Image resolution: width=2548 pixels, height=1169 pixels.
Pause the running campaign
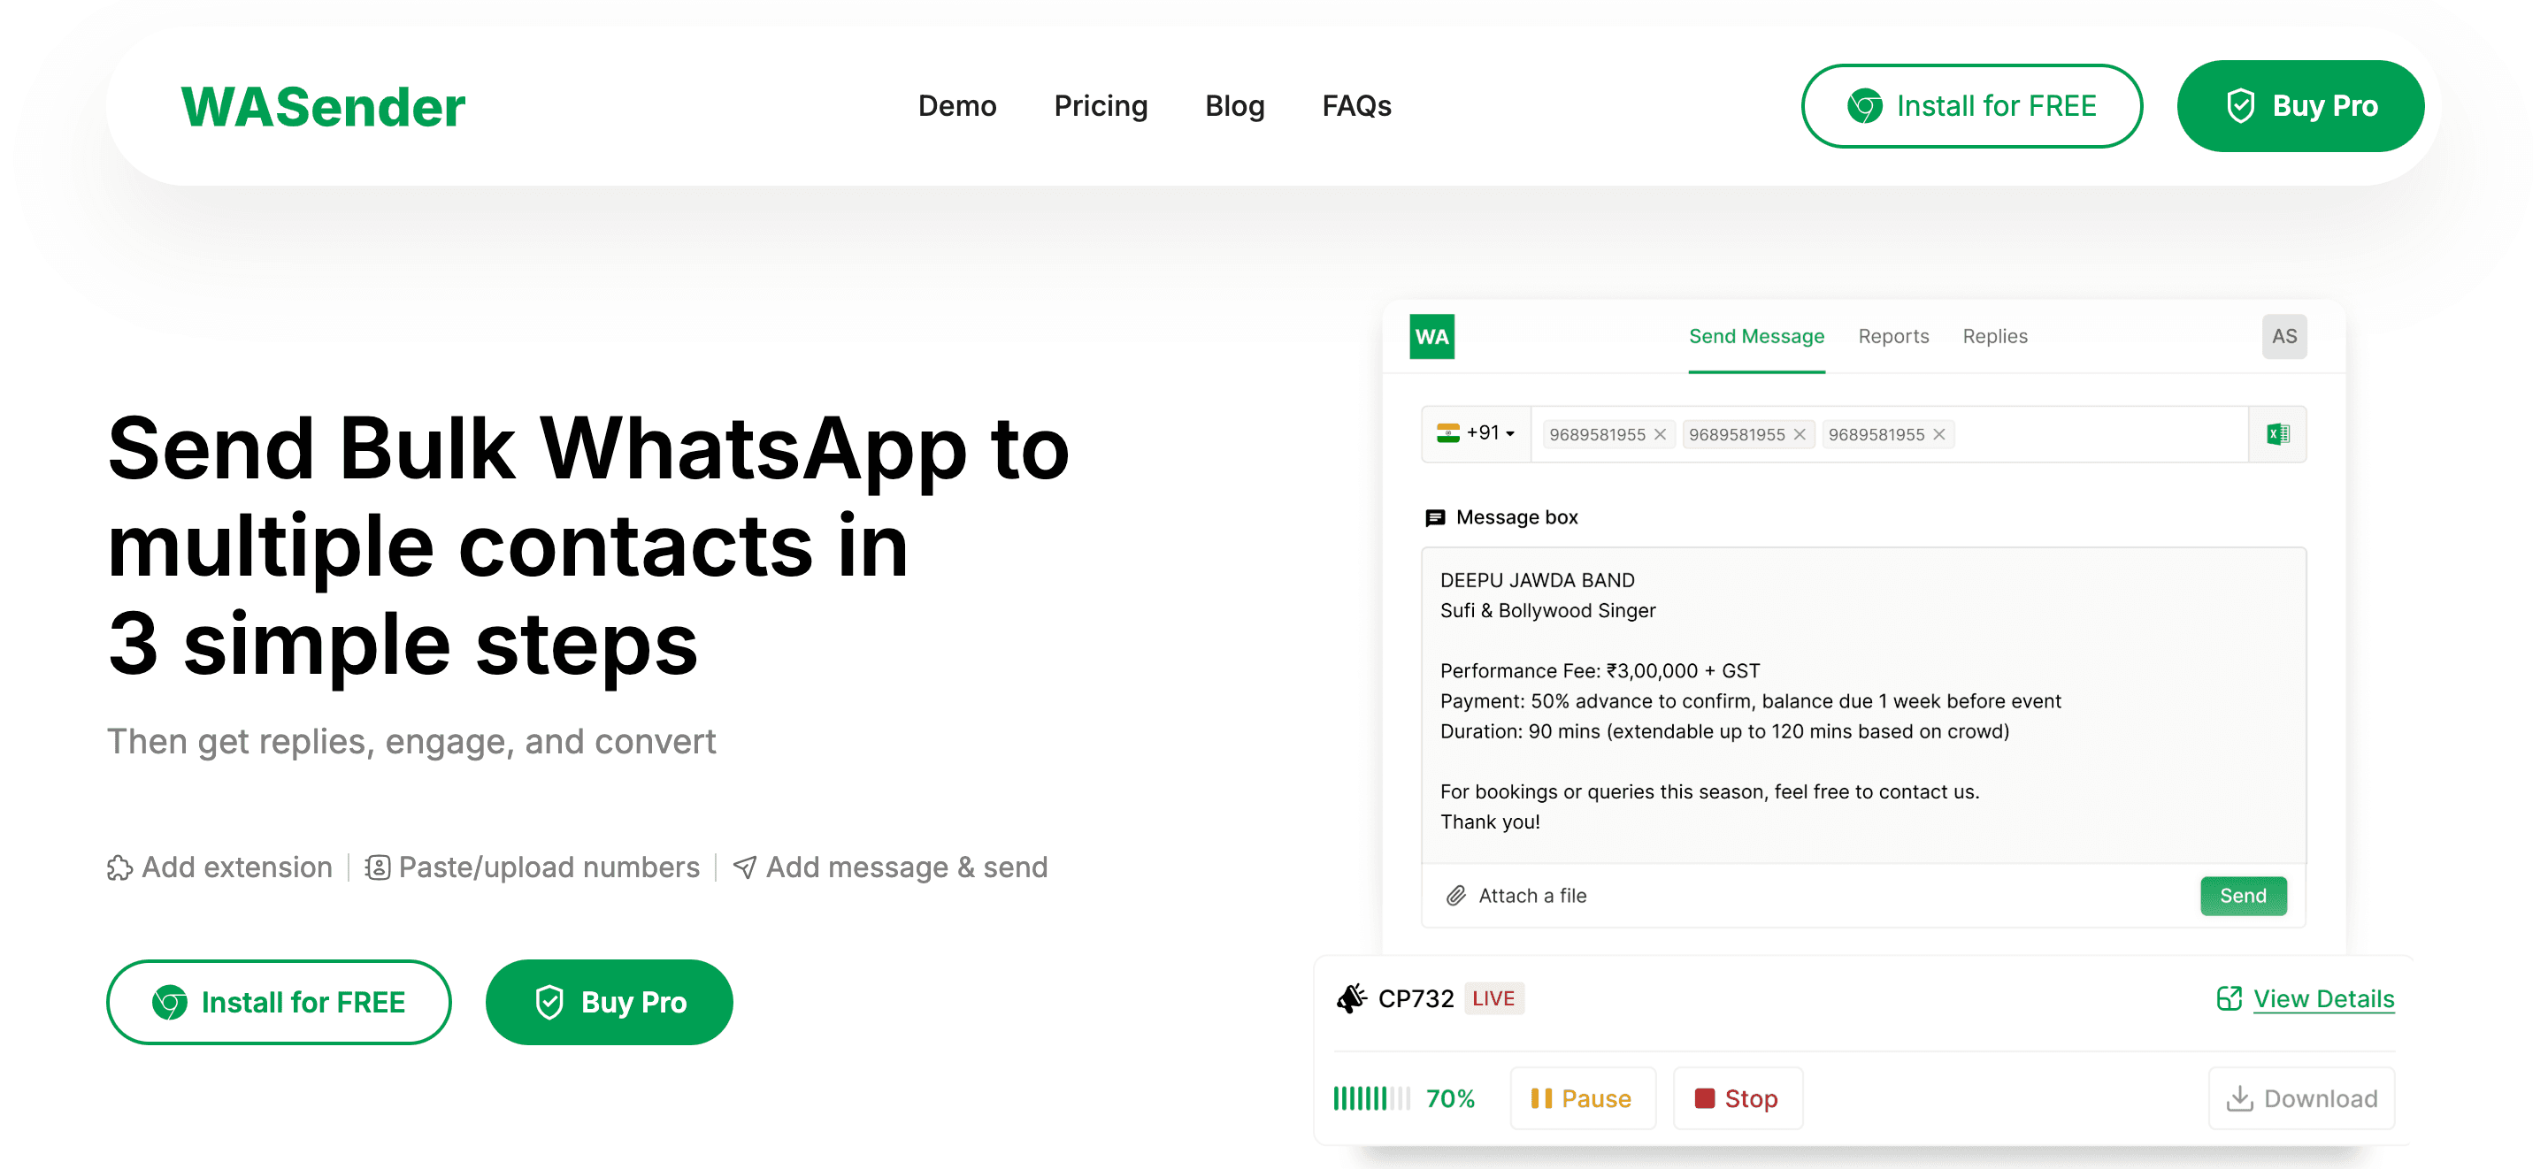point(1582,1099)
